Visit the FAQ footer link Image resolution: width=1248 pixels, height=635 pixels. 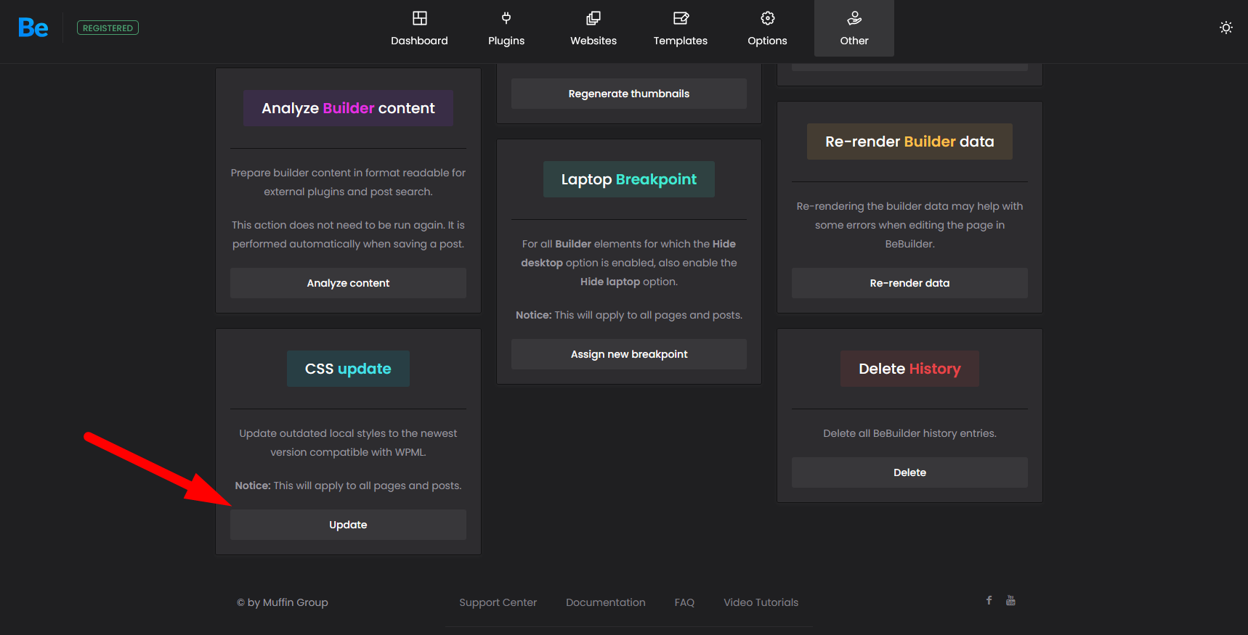click(684, 602)
